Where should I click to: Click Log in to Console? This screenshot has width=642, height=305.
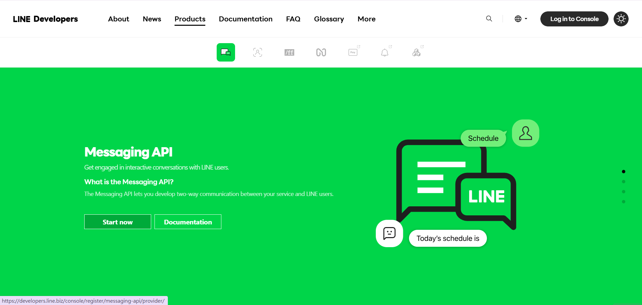click(x=574, y=19)
